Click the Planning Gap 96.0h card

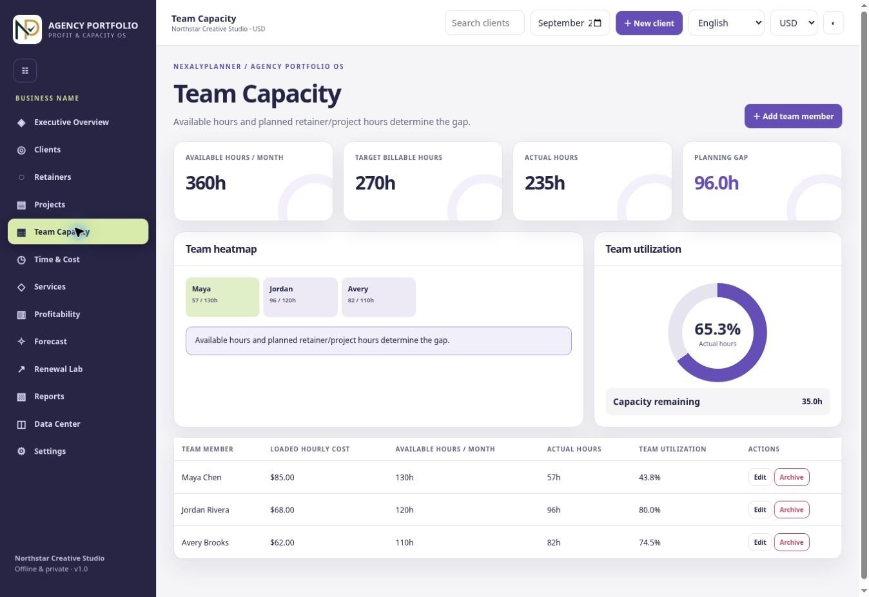click(x=762, y=181)
